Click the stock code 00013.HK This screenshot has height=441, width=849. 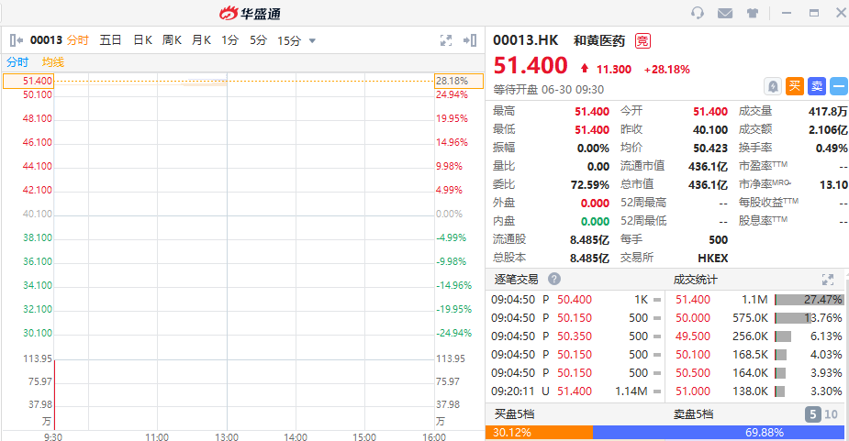[x=525, y=40]
